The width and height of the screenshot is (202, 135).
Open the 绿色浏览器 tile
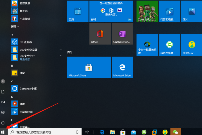tap(170, 45)
